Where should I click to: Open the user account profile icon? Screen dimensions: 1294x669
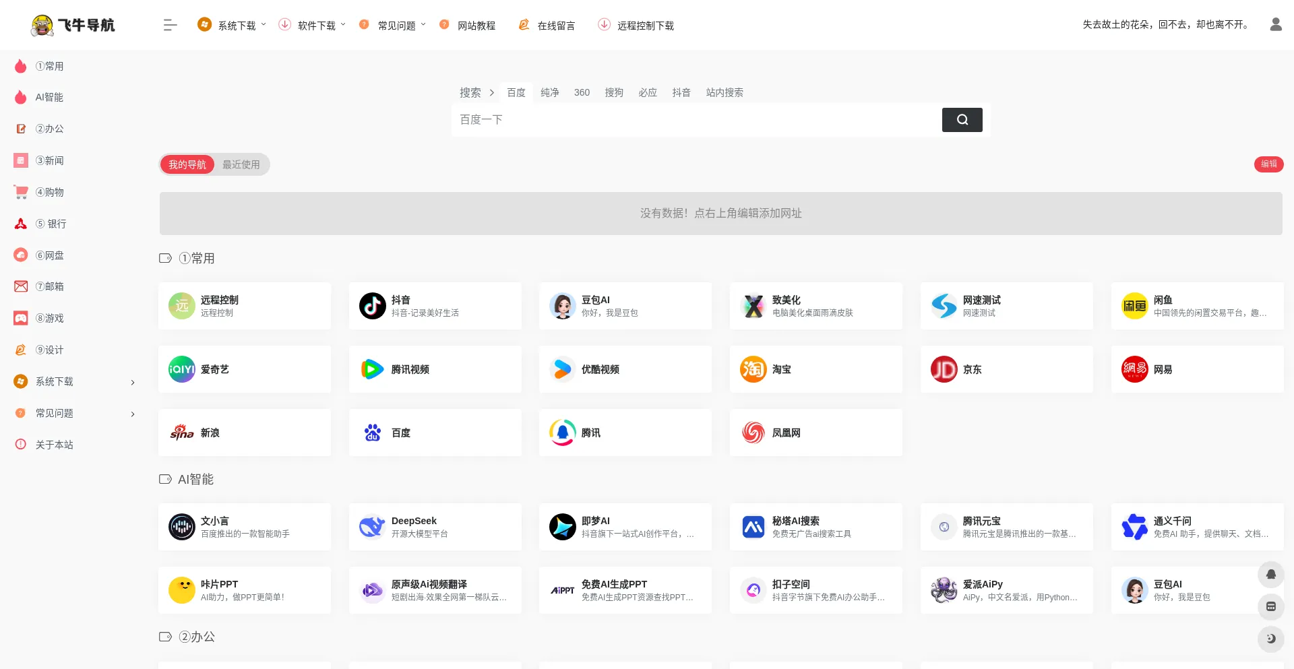click(1275, 25)
